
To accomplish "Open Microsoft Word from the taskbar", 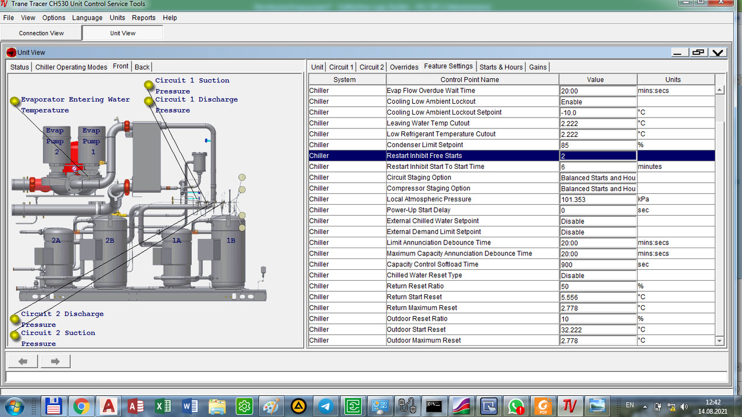I will 190,406.
